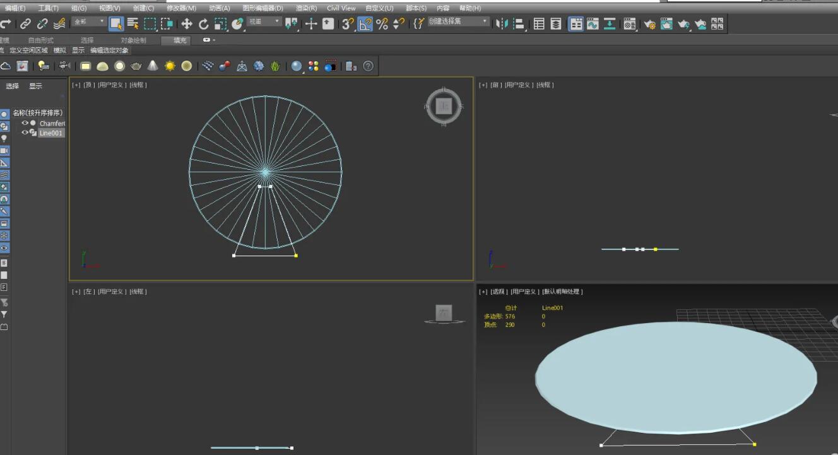Image resolution: width=838 pixels, height=455 pixels.
Task: Open the 工具(T) menu
Action: (48, 8)
